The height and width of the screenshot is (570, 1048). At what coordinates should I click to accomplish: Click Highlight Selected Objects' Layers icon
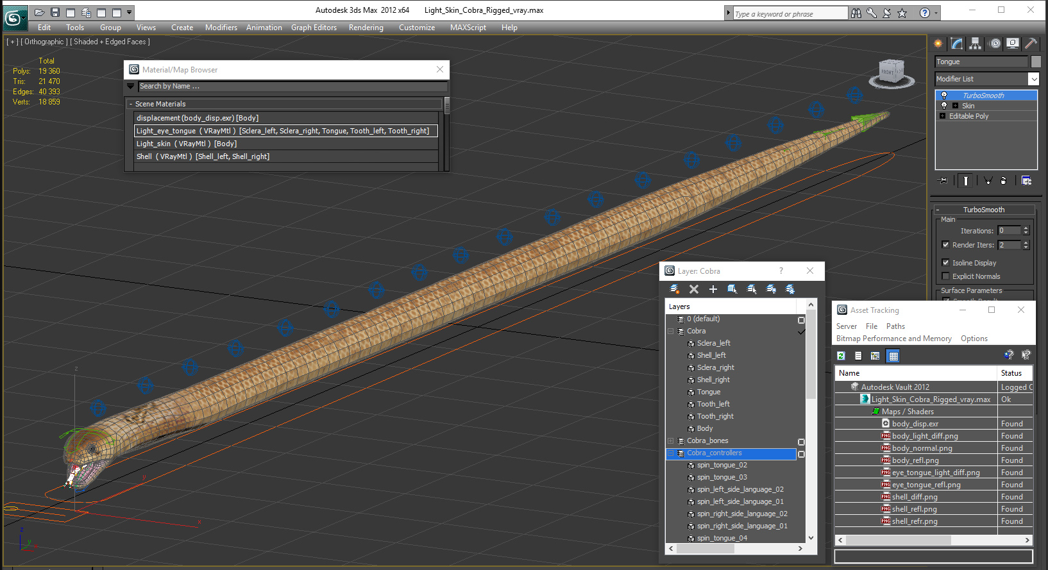click(x=752, y=289)
